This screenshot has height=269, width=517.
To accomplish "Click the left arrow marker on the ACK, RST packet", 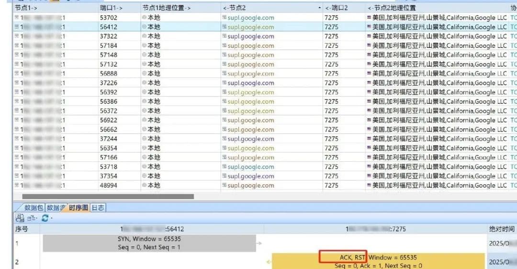I will [x=269, y=262].
